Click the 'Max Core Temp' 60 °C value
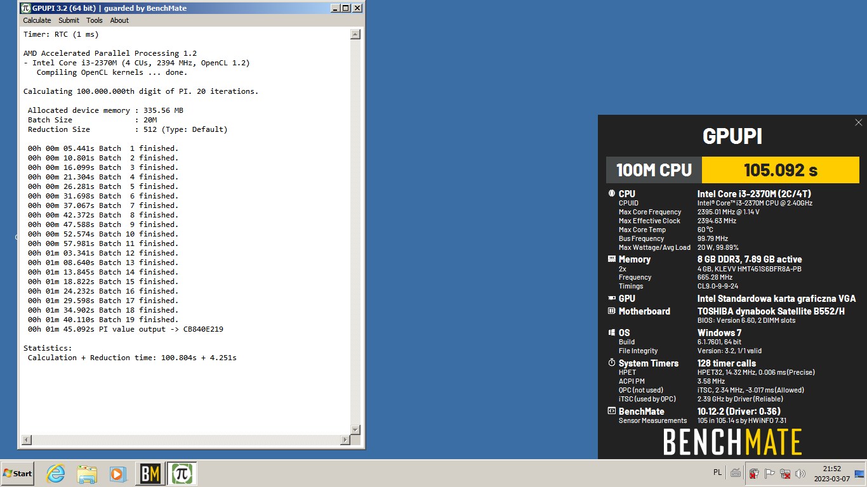The height and width of the screenshot is (487, 867). coord(705,230)
